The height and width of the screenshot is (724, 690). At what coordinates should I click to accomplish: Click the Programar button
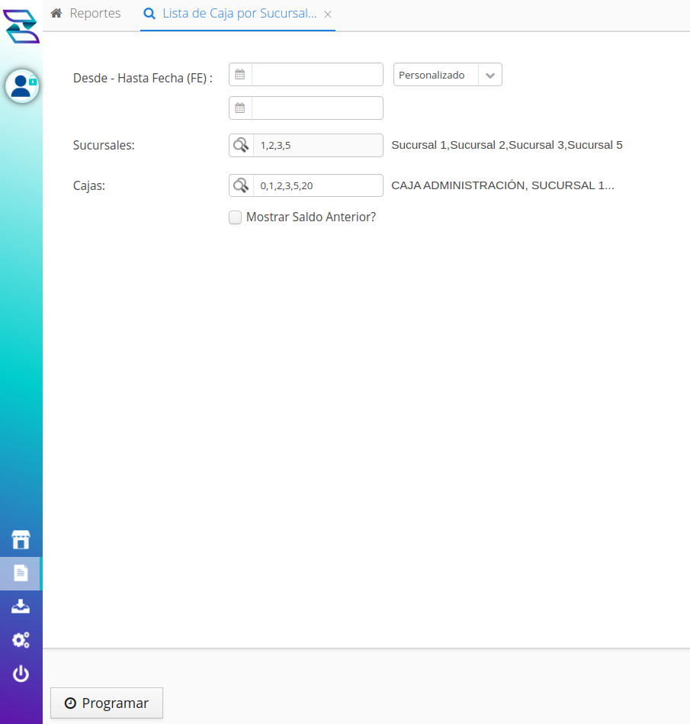tap(107, 703)
